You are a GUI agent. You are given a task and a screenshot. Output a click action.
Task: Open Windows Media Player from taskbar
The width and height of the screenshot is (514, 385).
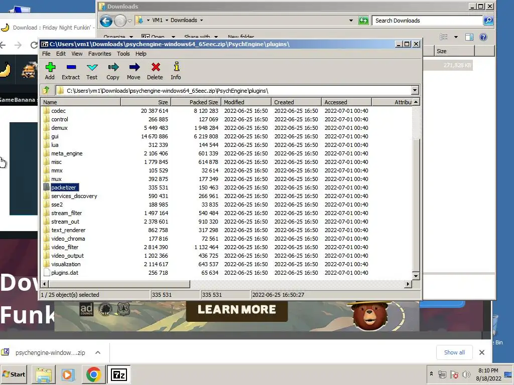point(68,374)
